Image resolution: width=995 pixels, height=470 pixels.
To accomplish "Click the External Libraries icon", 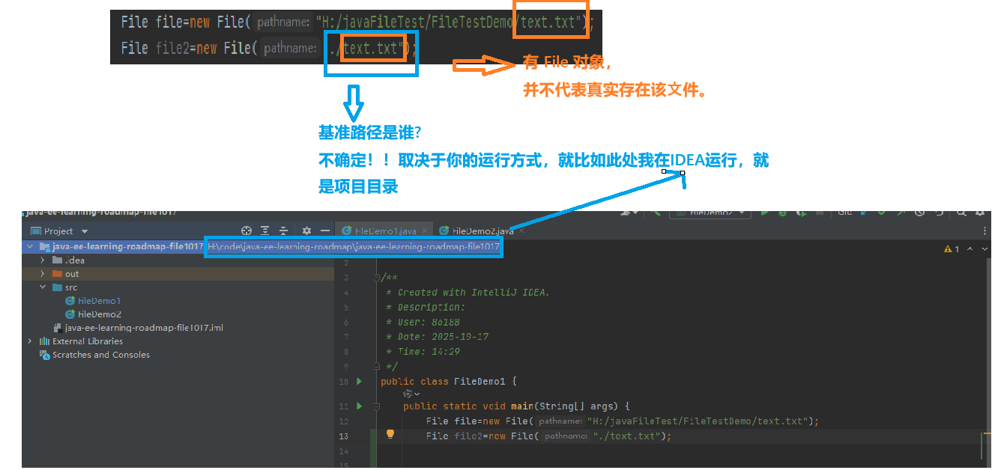I will [x=45, y=341].
